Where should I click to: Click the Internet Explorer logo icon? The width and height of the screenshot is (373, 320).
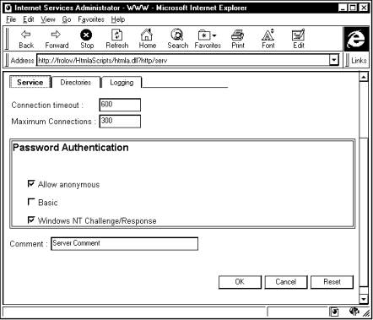pyautogui.click(x=356, y=39)
